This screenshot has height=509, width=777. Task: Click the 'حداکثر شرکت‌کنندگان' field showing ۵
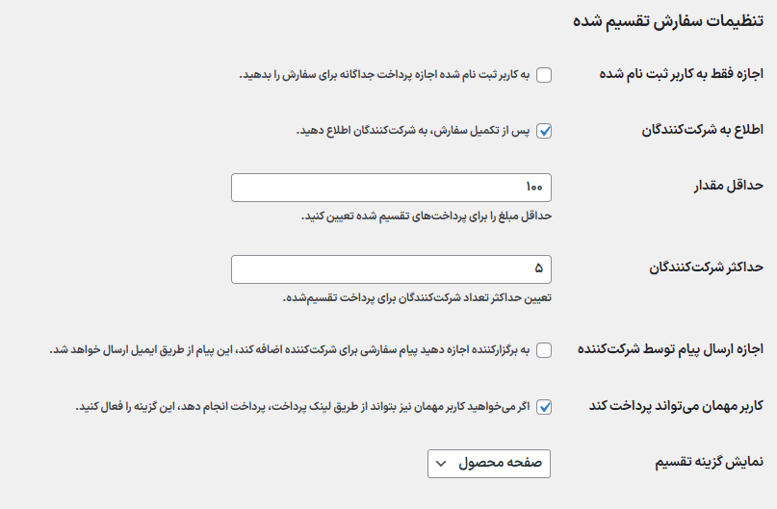click(x=392, y=268)
